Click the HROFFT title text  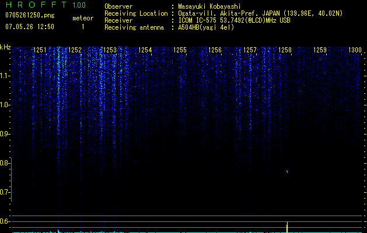36,5
